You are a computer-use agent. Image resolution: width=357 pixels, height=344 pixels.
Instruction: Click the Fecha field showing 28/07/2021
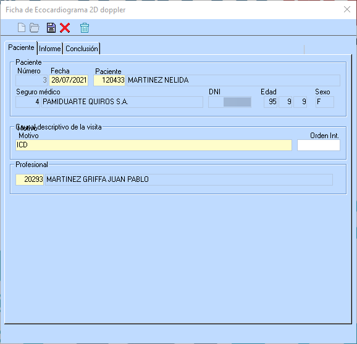69,80
